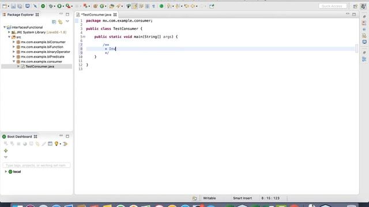
Task: Click in Boot Dashboard tags filter field
Action: (36, 165)
